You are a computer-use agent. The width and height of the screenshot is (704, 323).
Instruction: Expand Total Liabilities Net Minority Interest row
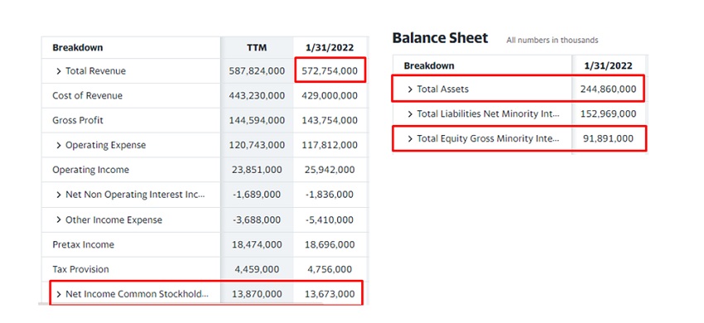(410, 114)
